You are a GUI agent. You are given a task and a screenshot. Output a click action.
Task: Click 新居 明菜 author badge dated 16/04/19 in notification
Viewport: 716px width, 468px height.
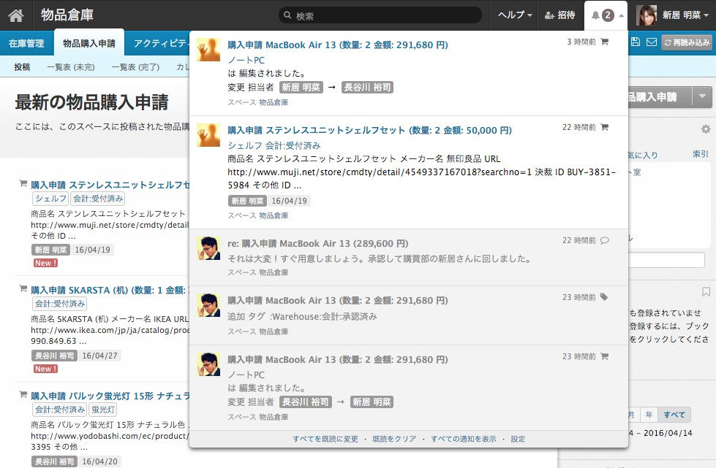247,201
